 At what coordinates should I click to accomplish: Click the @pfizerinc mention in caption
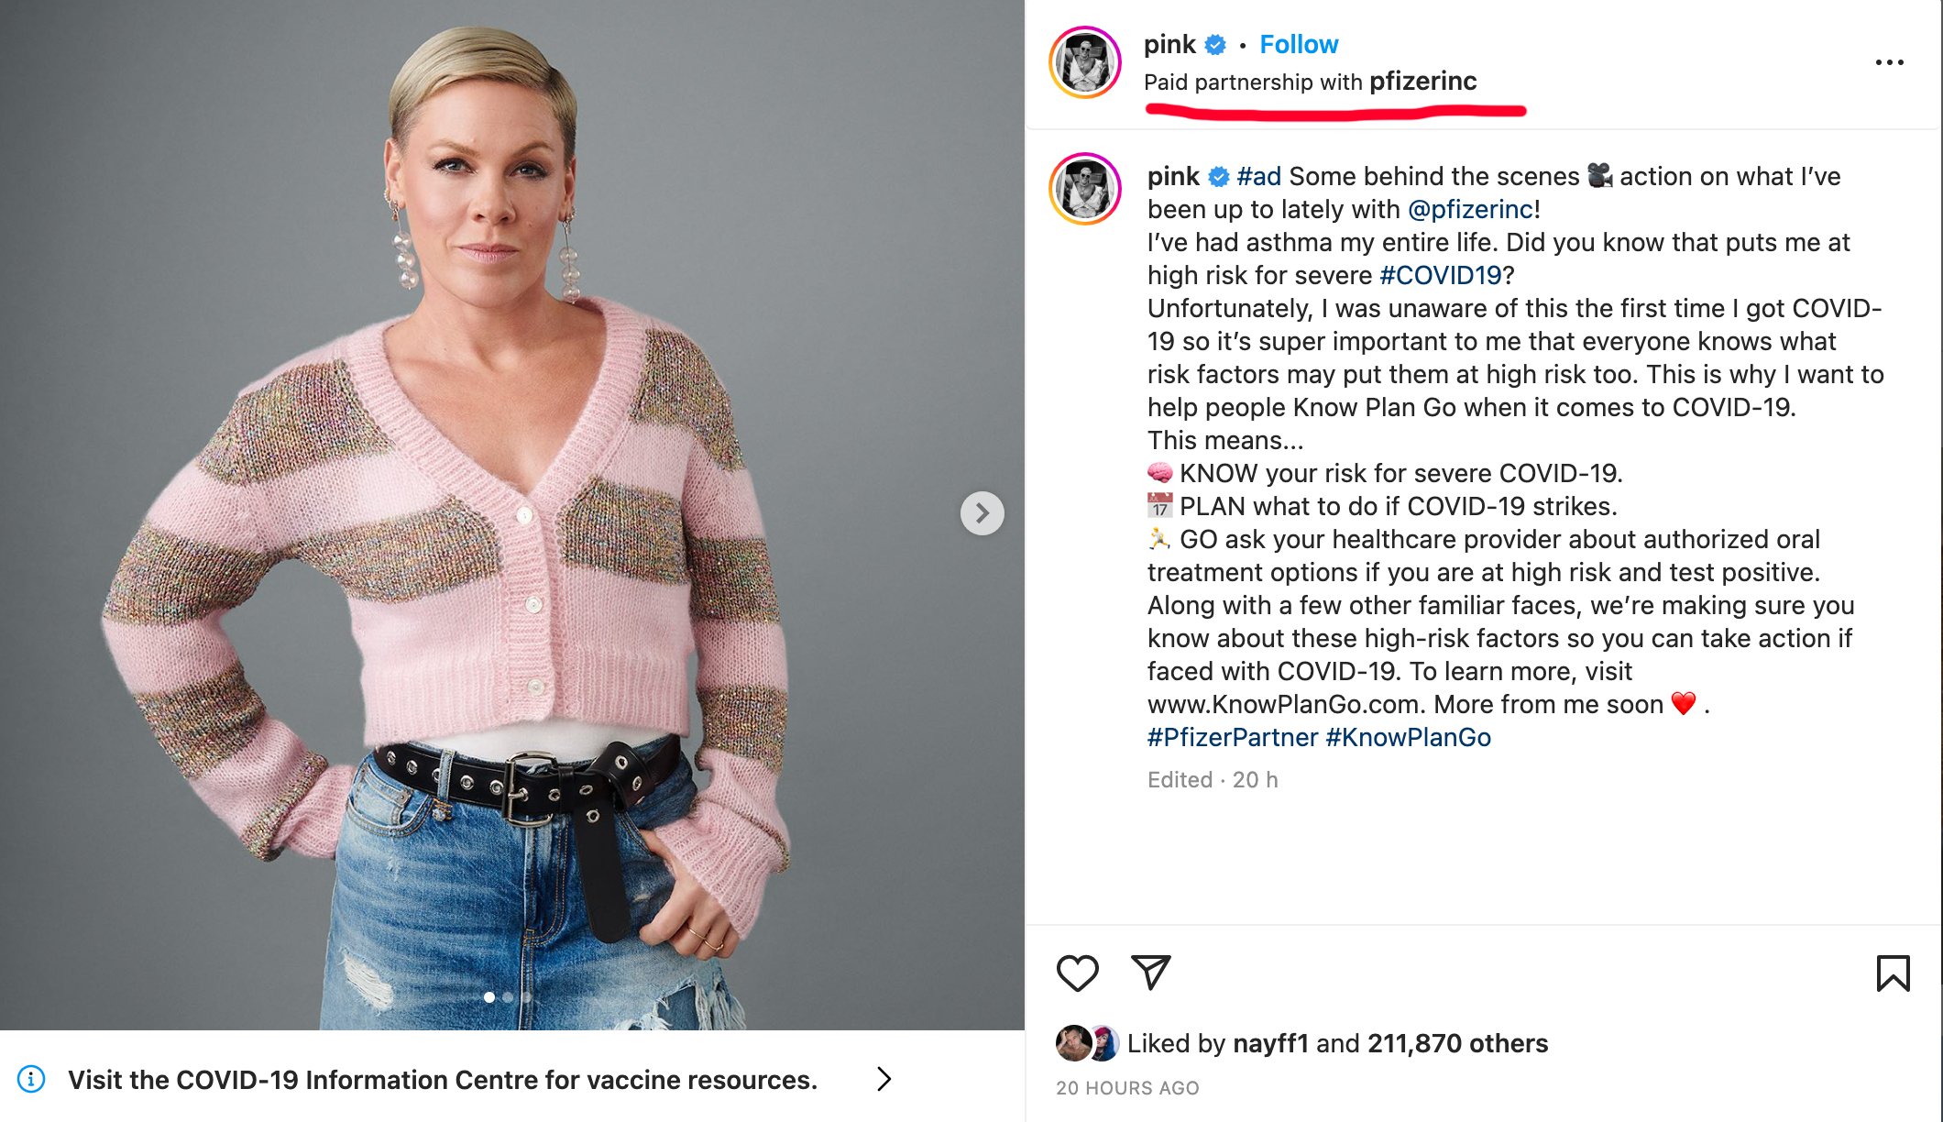tap(1470, 209)
